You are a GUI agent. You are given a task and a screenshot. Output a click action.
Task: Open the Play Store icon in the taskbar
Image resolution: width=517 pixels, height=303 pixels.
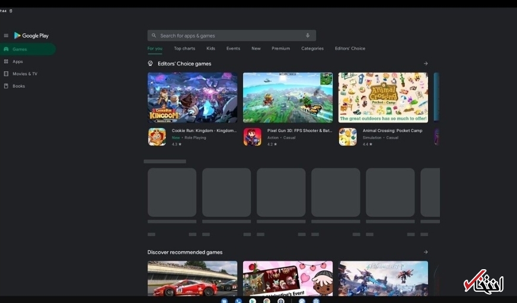click(x=253, y=301)
